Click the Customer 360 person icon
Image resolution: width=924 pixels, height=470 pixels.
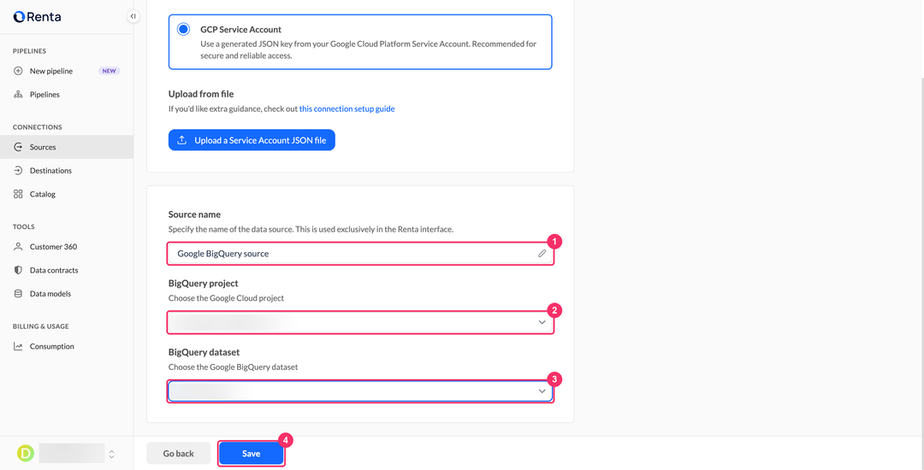[18, 247]
